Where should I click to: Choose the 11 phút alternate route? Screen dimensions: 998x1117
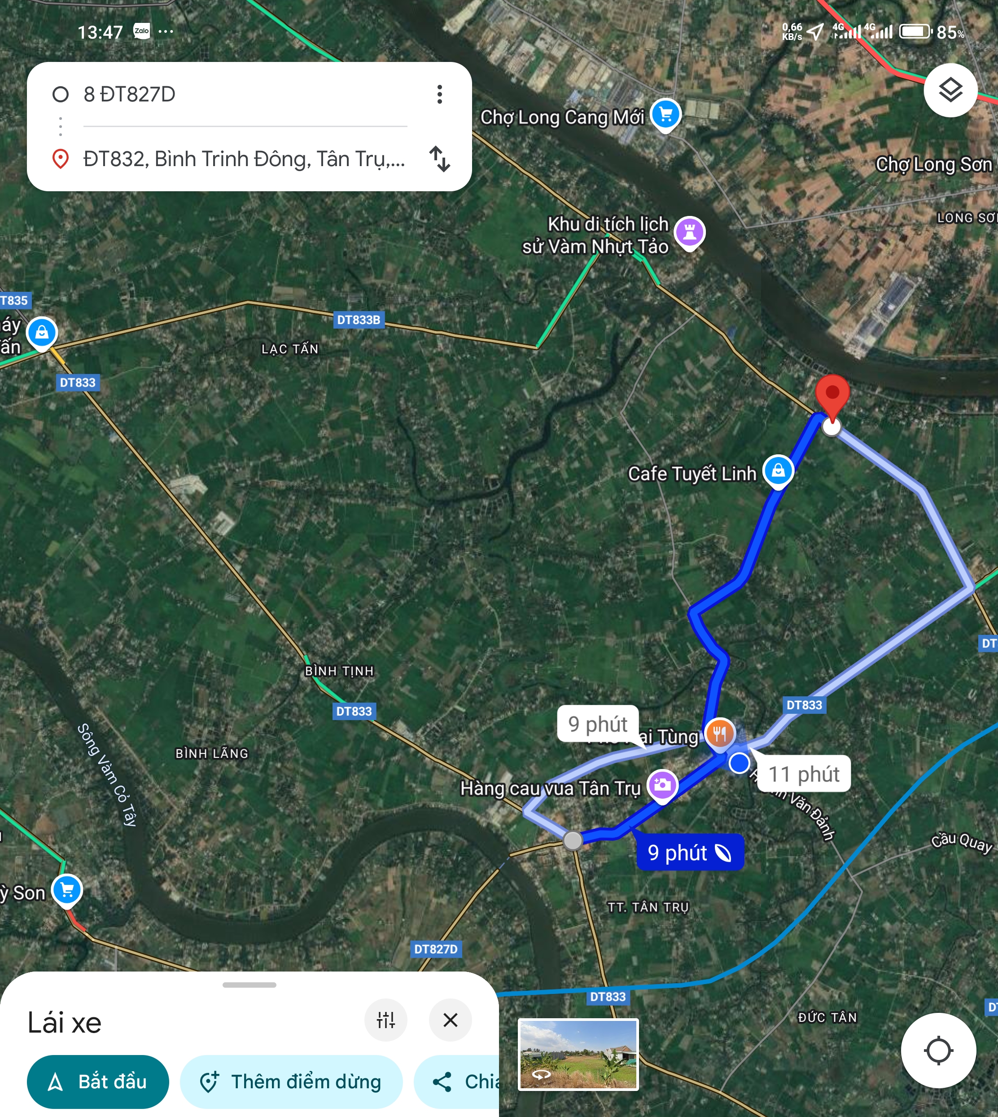[803, 774]
